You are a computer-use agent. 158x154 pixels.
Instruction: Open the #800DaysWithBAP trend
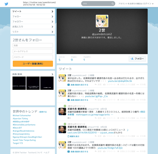point(21,122)
